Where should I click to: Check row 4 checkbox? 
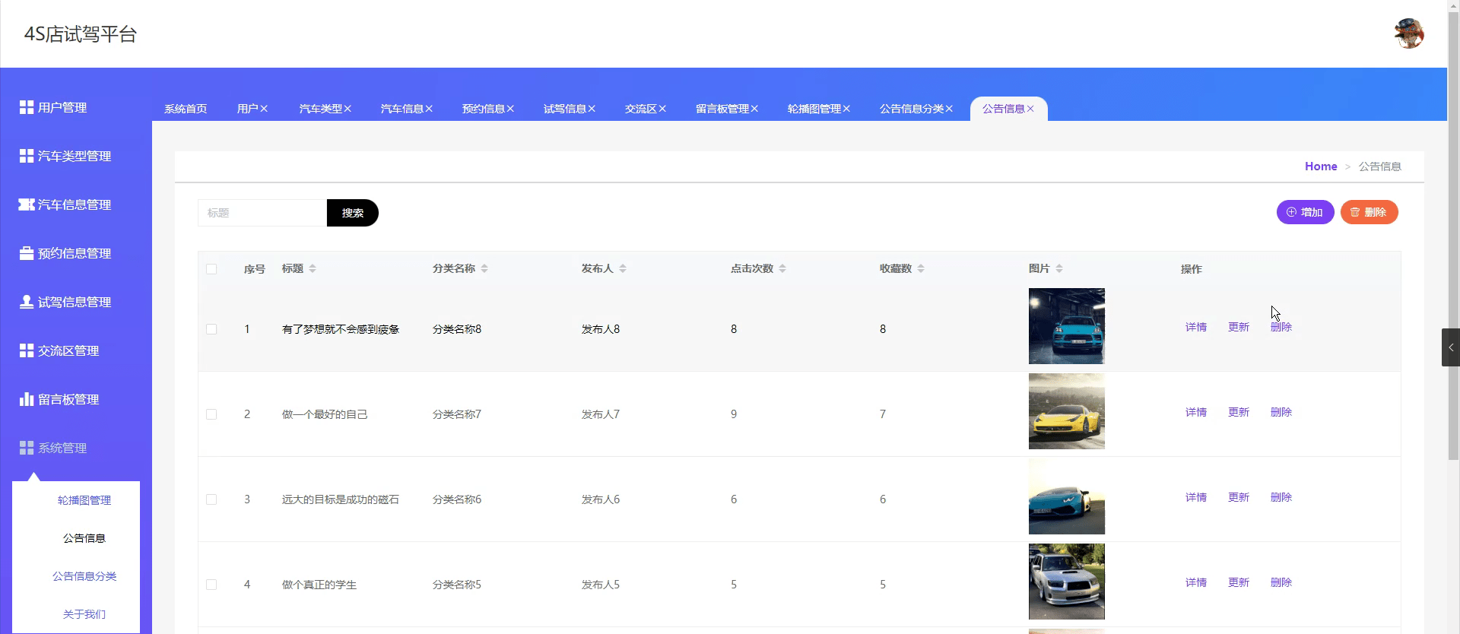pos(211,585)
